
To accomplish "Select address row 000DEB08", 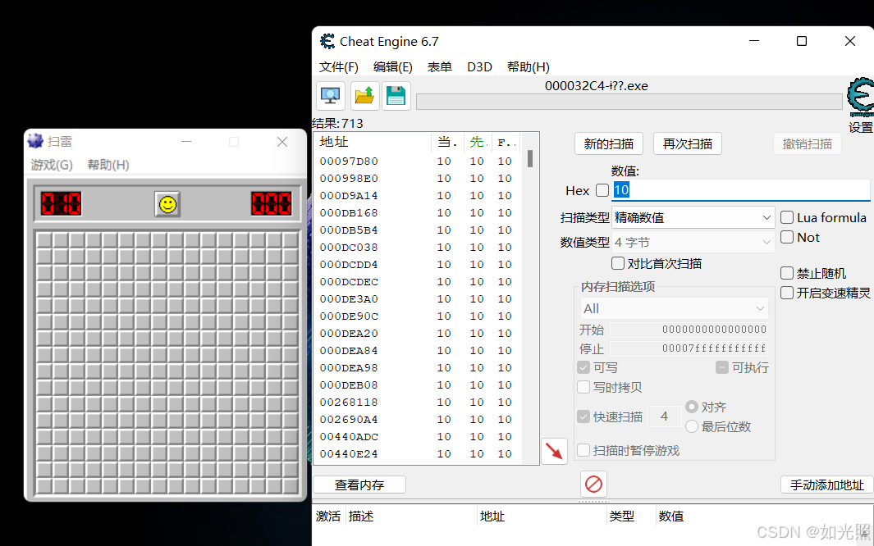I will point(419,384).
